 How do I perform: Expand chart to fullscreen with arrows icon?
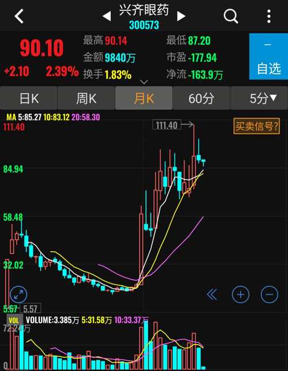(x=18, y=294)
